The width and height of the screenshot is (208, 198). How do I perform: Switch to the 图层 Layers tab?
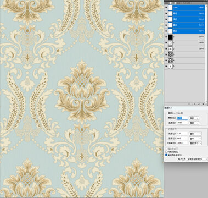pyautogui.click(x=167, y=3)
